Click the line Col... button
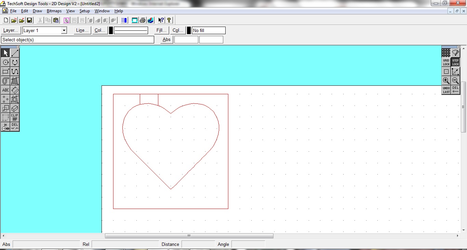 tap(100, 30)
